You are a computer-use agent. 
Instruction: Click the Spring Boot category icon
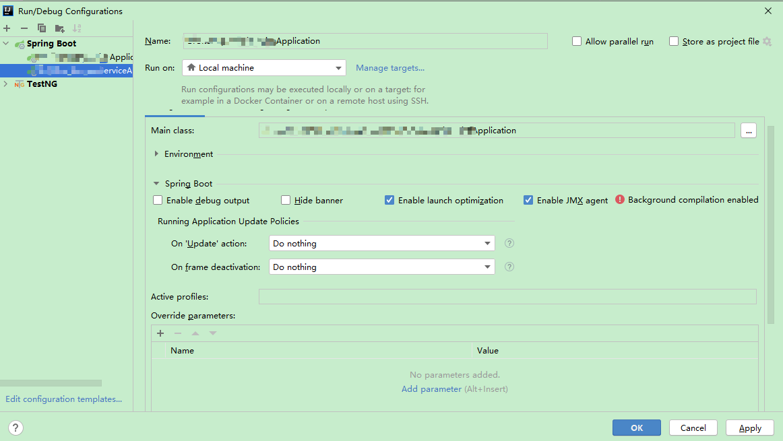pos(20,44)
